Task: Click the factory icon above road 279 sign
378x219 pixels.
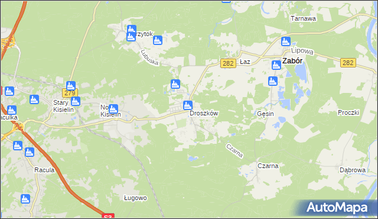Action: (x=71, y=86)
